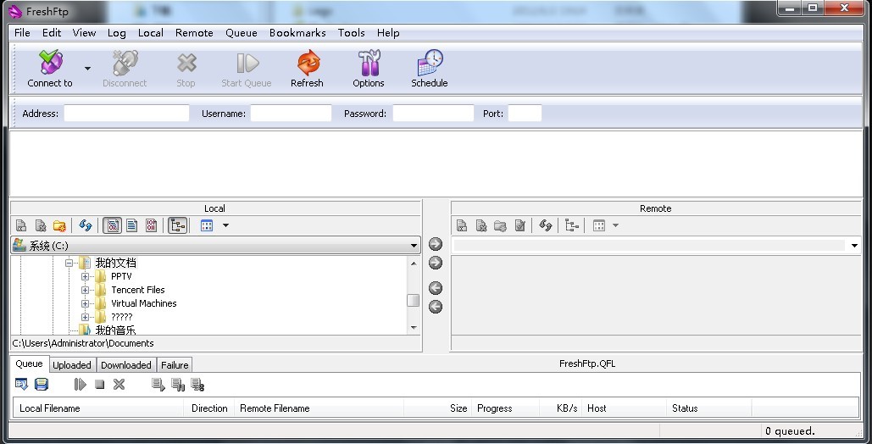Click the Connect to toolbar icon
The width and height of the screenshot is (872, 444).
[x=50, y=64]
